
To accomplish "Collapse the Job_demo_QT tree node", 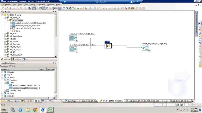I will [x=5, y=18].
